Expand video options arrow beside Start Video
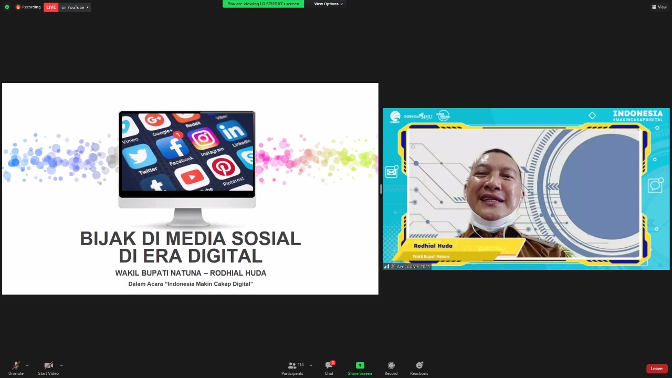The image size is (672, 378). (x=61, y=365)
